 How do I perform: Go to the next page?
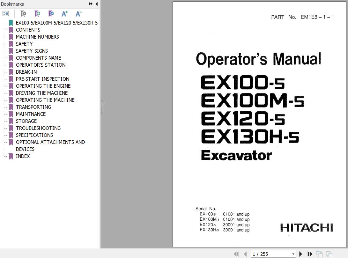click(x=301, y=254)
